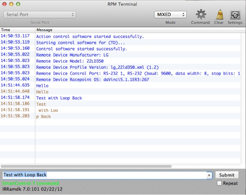This screenshot has height=195, width=246.
Task: Minimize the RPM Terminal window
Action: click(11, 4)
